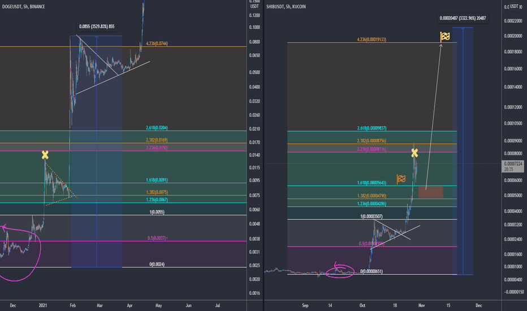Click the 0.0016 tick on the DOGE price axis
This screenshot has height=311, width=527.
[254, 293]
